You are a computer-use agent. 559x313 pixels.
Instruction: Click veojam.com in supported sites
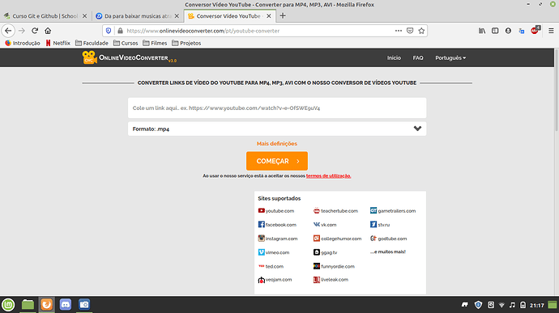click(275, 280)
